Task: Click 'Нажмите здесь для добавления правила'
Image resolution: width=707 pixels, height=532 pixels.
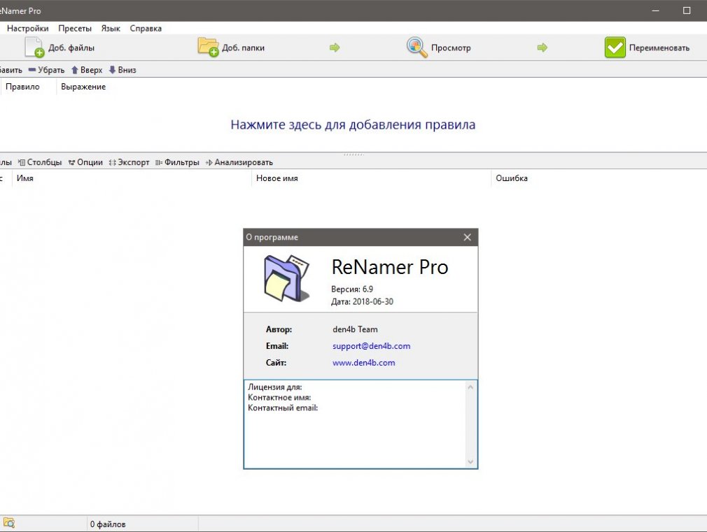Action: tap(353, 124)
